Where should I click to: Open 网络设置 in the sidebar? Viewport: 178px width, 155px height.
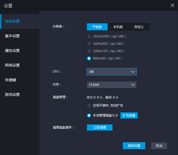point(12,65)
